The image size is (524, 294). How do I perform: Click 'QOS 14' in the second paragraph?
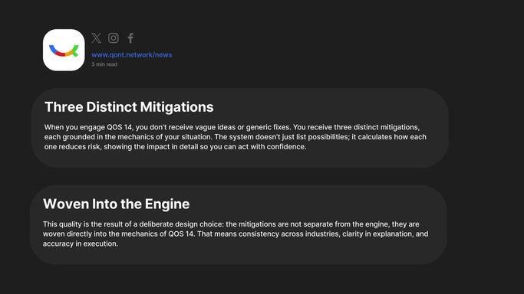click(x=181, y=234)
